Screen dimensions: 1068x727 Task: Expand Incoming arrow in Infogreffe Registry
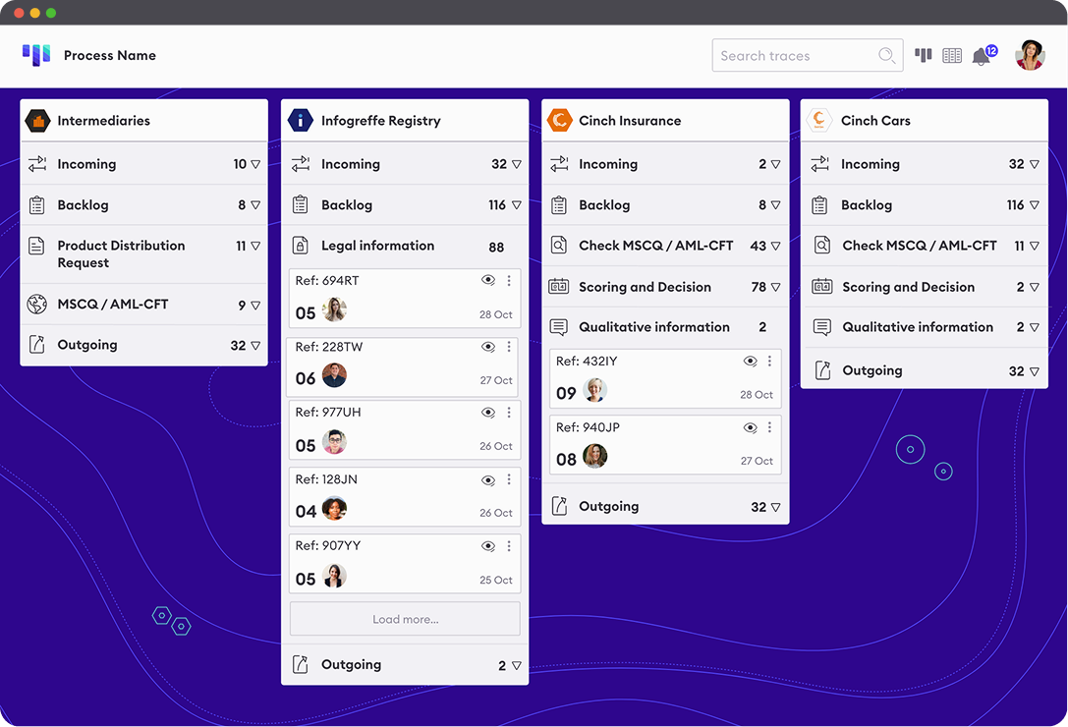point(516,164)
